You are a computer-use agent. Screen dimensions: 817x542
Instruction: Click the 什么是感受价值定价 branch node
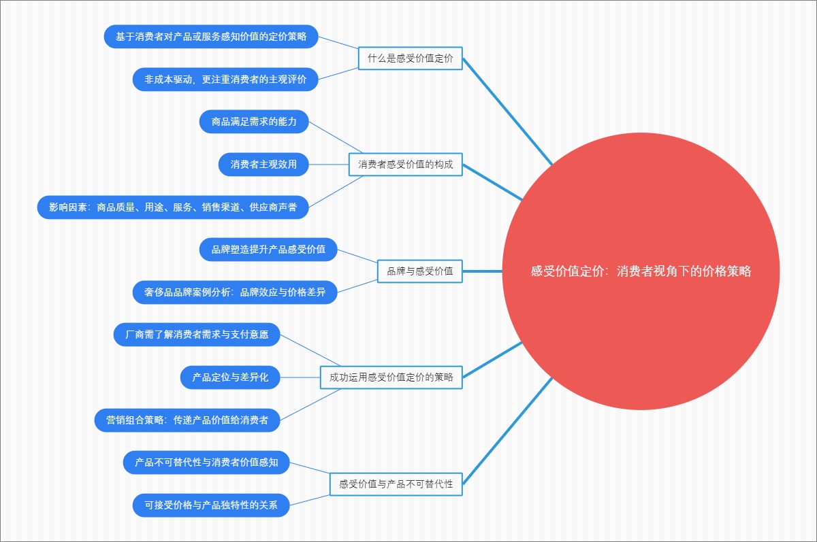(x=411, y=58)
